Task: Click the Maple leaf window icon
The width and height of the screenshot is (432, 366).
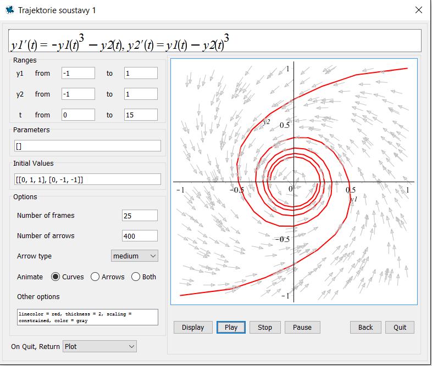Action: [10, 10]
